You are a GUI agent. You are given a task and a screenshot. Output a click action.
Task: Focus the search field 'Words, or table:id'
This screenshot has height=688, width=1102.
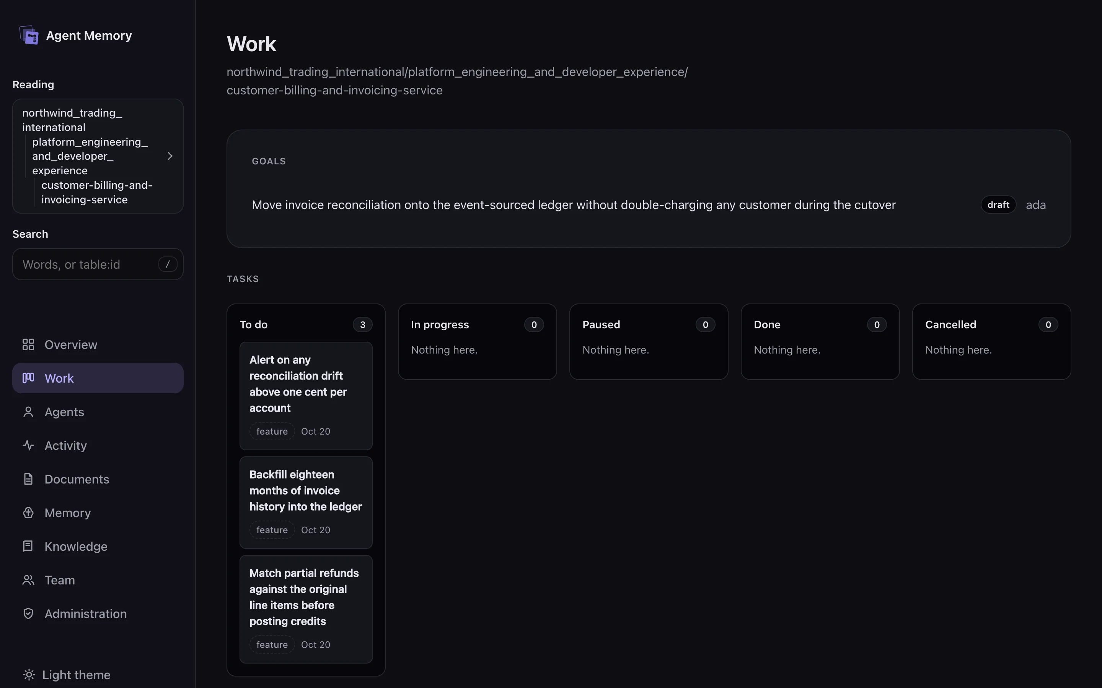coord(98,264)
